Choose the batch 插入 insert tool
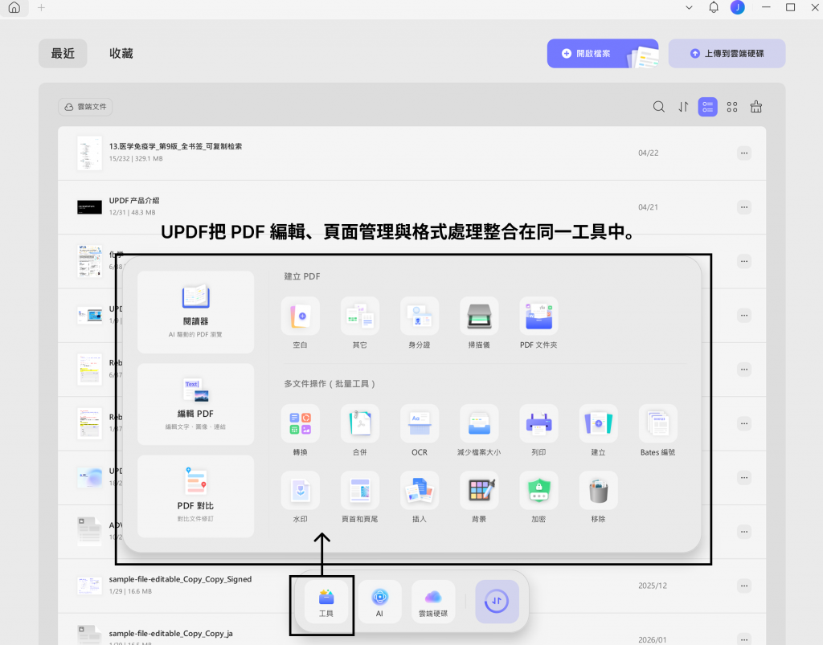The width and height of the screenshot is (823, 645). [420, 490]
